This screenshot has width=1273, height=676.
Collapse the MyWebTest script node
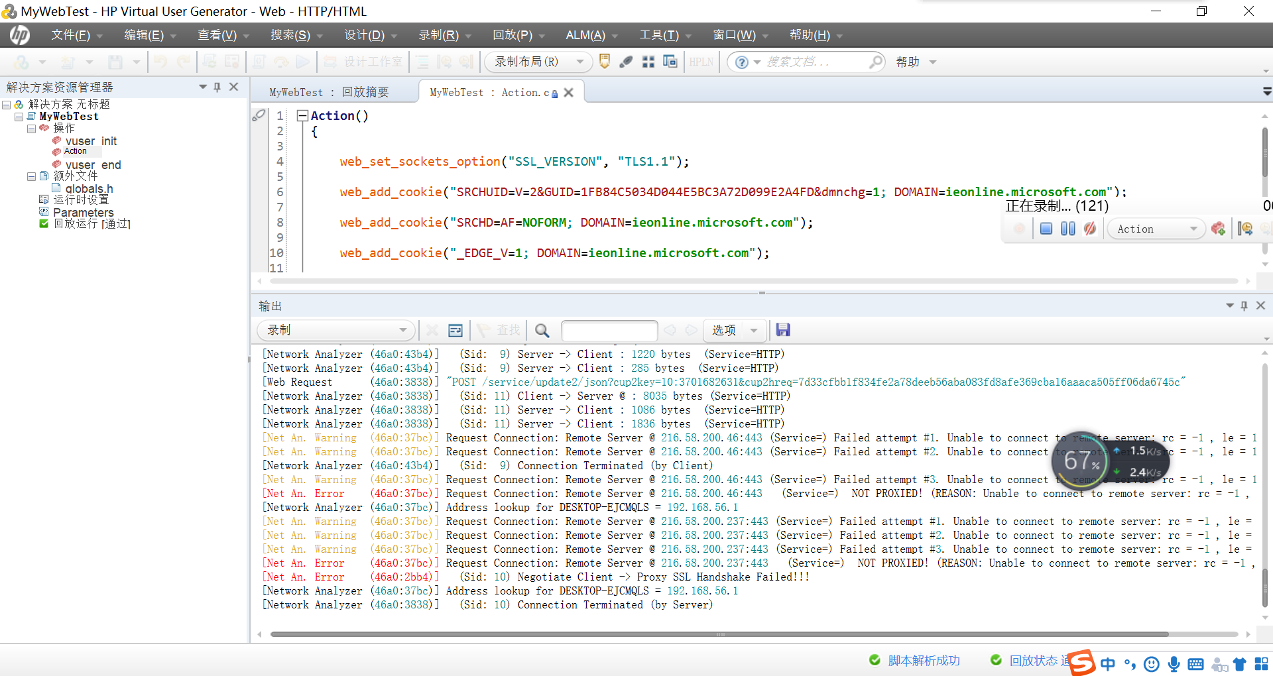[19, 117]
